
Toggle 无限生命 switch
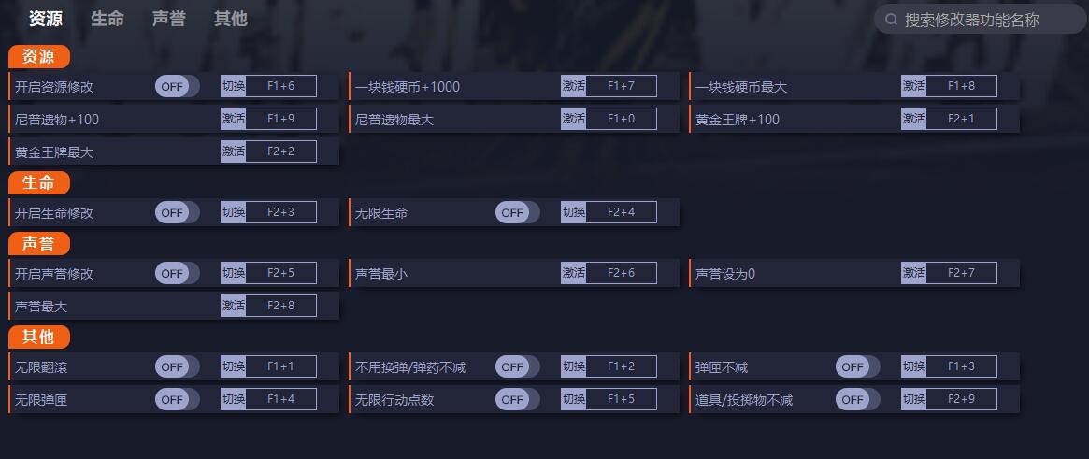click(517, 213)
